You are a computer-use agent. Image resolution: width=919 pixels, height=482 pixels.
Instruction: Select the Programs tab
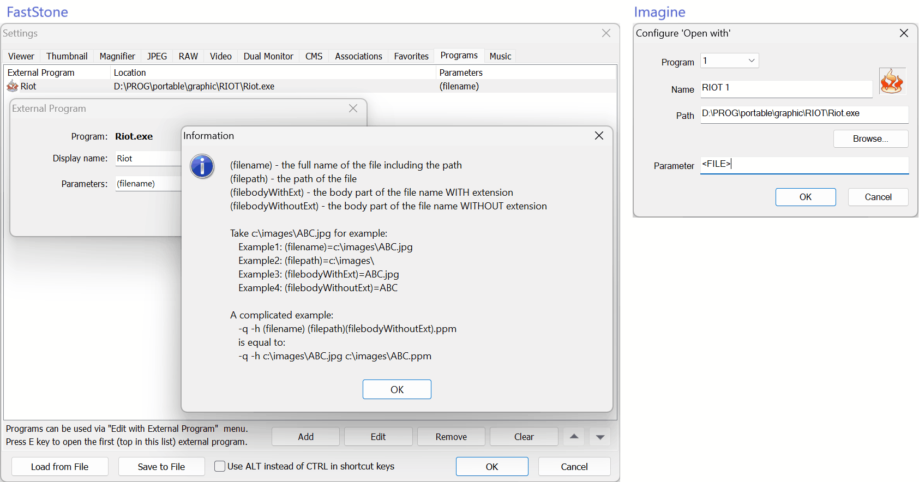click(x=459, y=55)
